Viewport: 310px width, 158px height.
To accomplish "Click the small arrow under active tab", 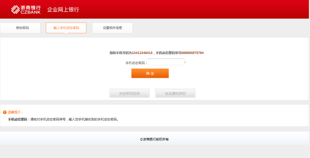I will [66, 34].
